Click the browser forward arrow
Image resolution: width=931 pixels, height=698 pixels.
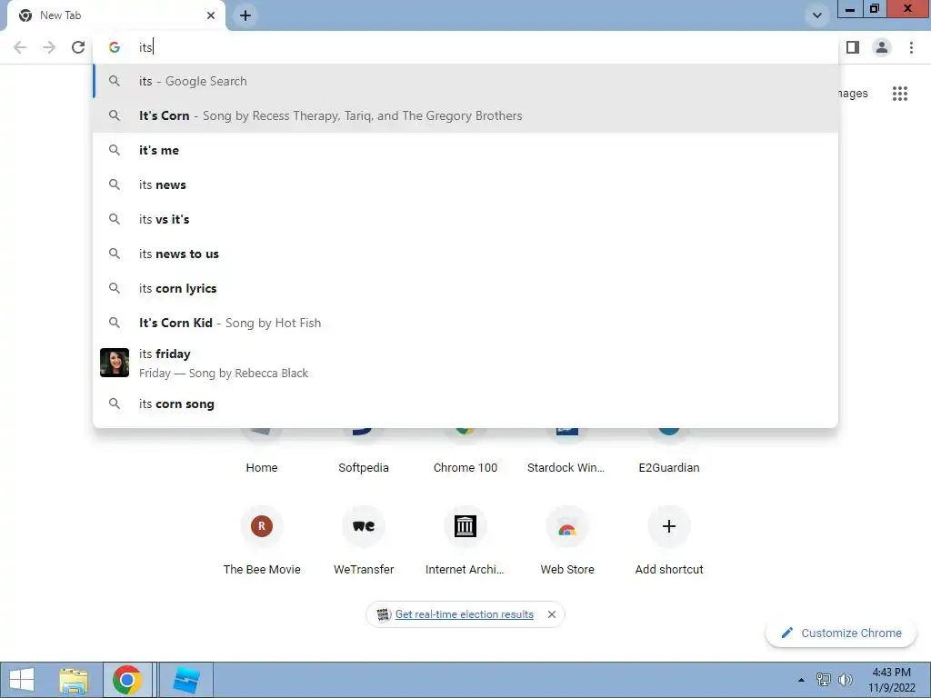(x=49, y=47)
